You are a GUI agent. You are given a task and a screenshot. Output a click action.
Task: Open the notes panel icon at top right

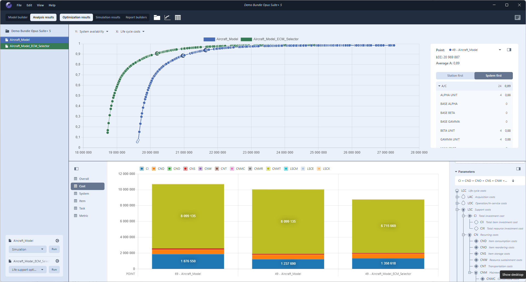(x=517, y=18)
